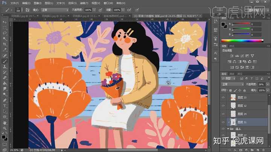Select the Zoom tool
271x152 pixels.
pyautogui.click(x=5, y=128)
